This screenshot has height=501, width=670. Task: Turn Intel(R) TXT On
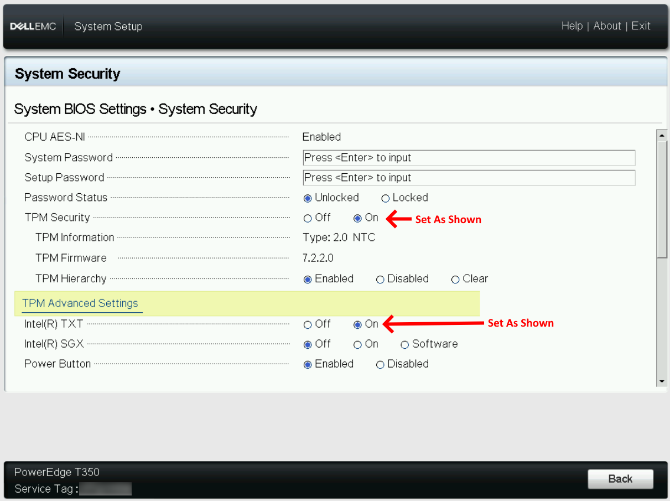357,324
